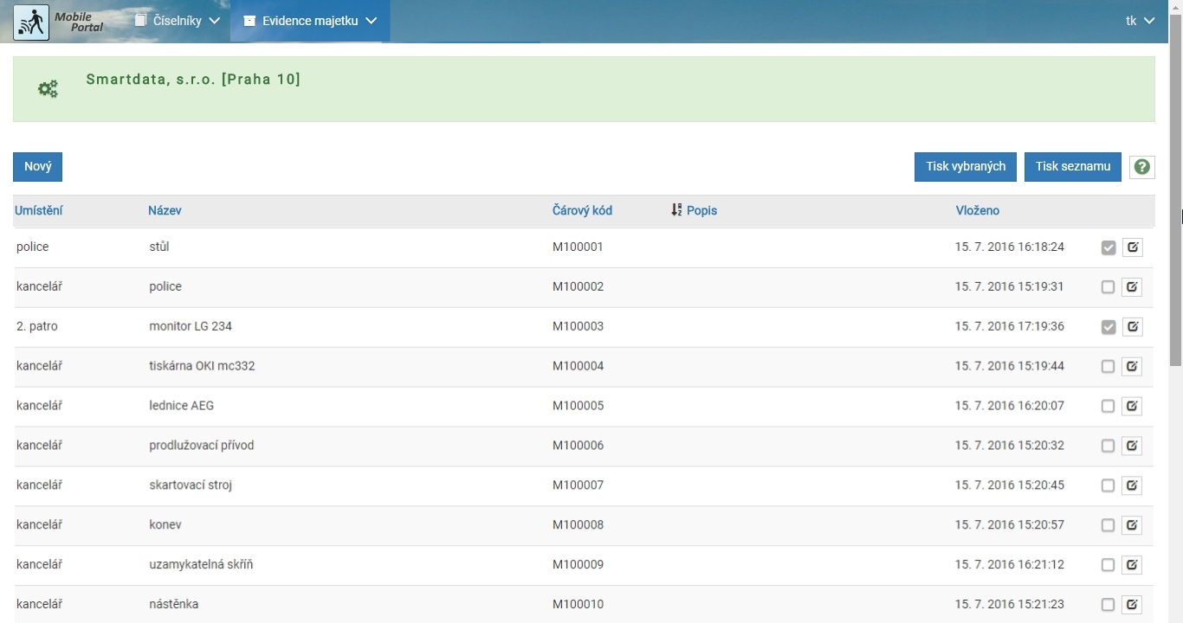Image resolution: width=1183 pixels, height=623 pixels.
Task: Edit the konev row
Action: pyautogui.click(x=1132, y=525)
